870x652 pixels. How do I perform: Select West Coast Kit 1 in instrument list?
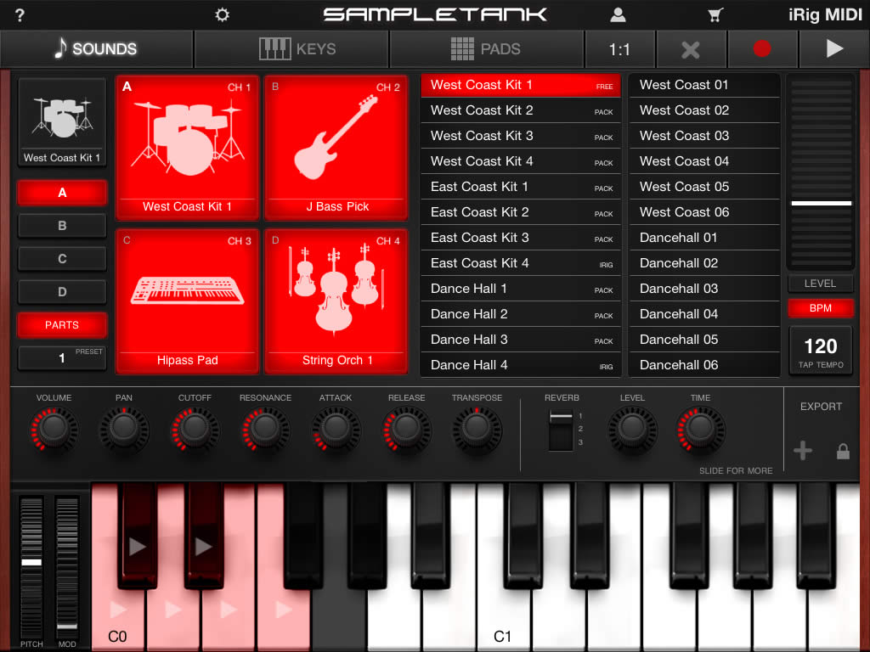pyautogui.click(x=521, y=85)
